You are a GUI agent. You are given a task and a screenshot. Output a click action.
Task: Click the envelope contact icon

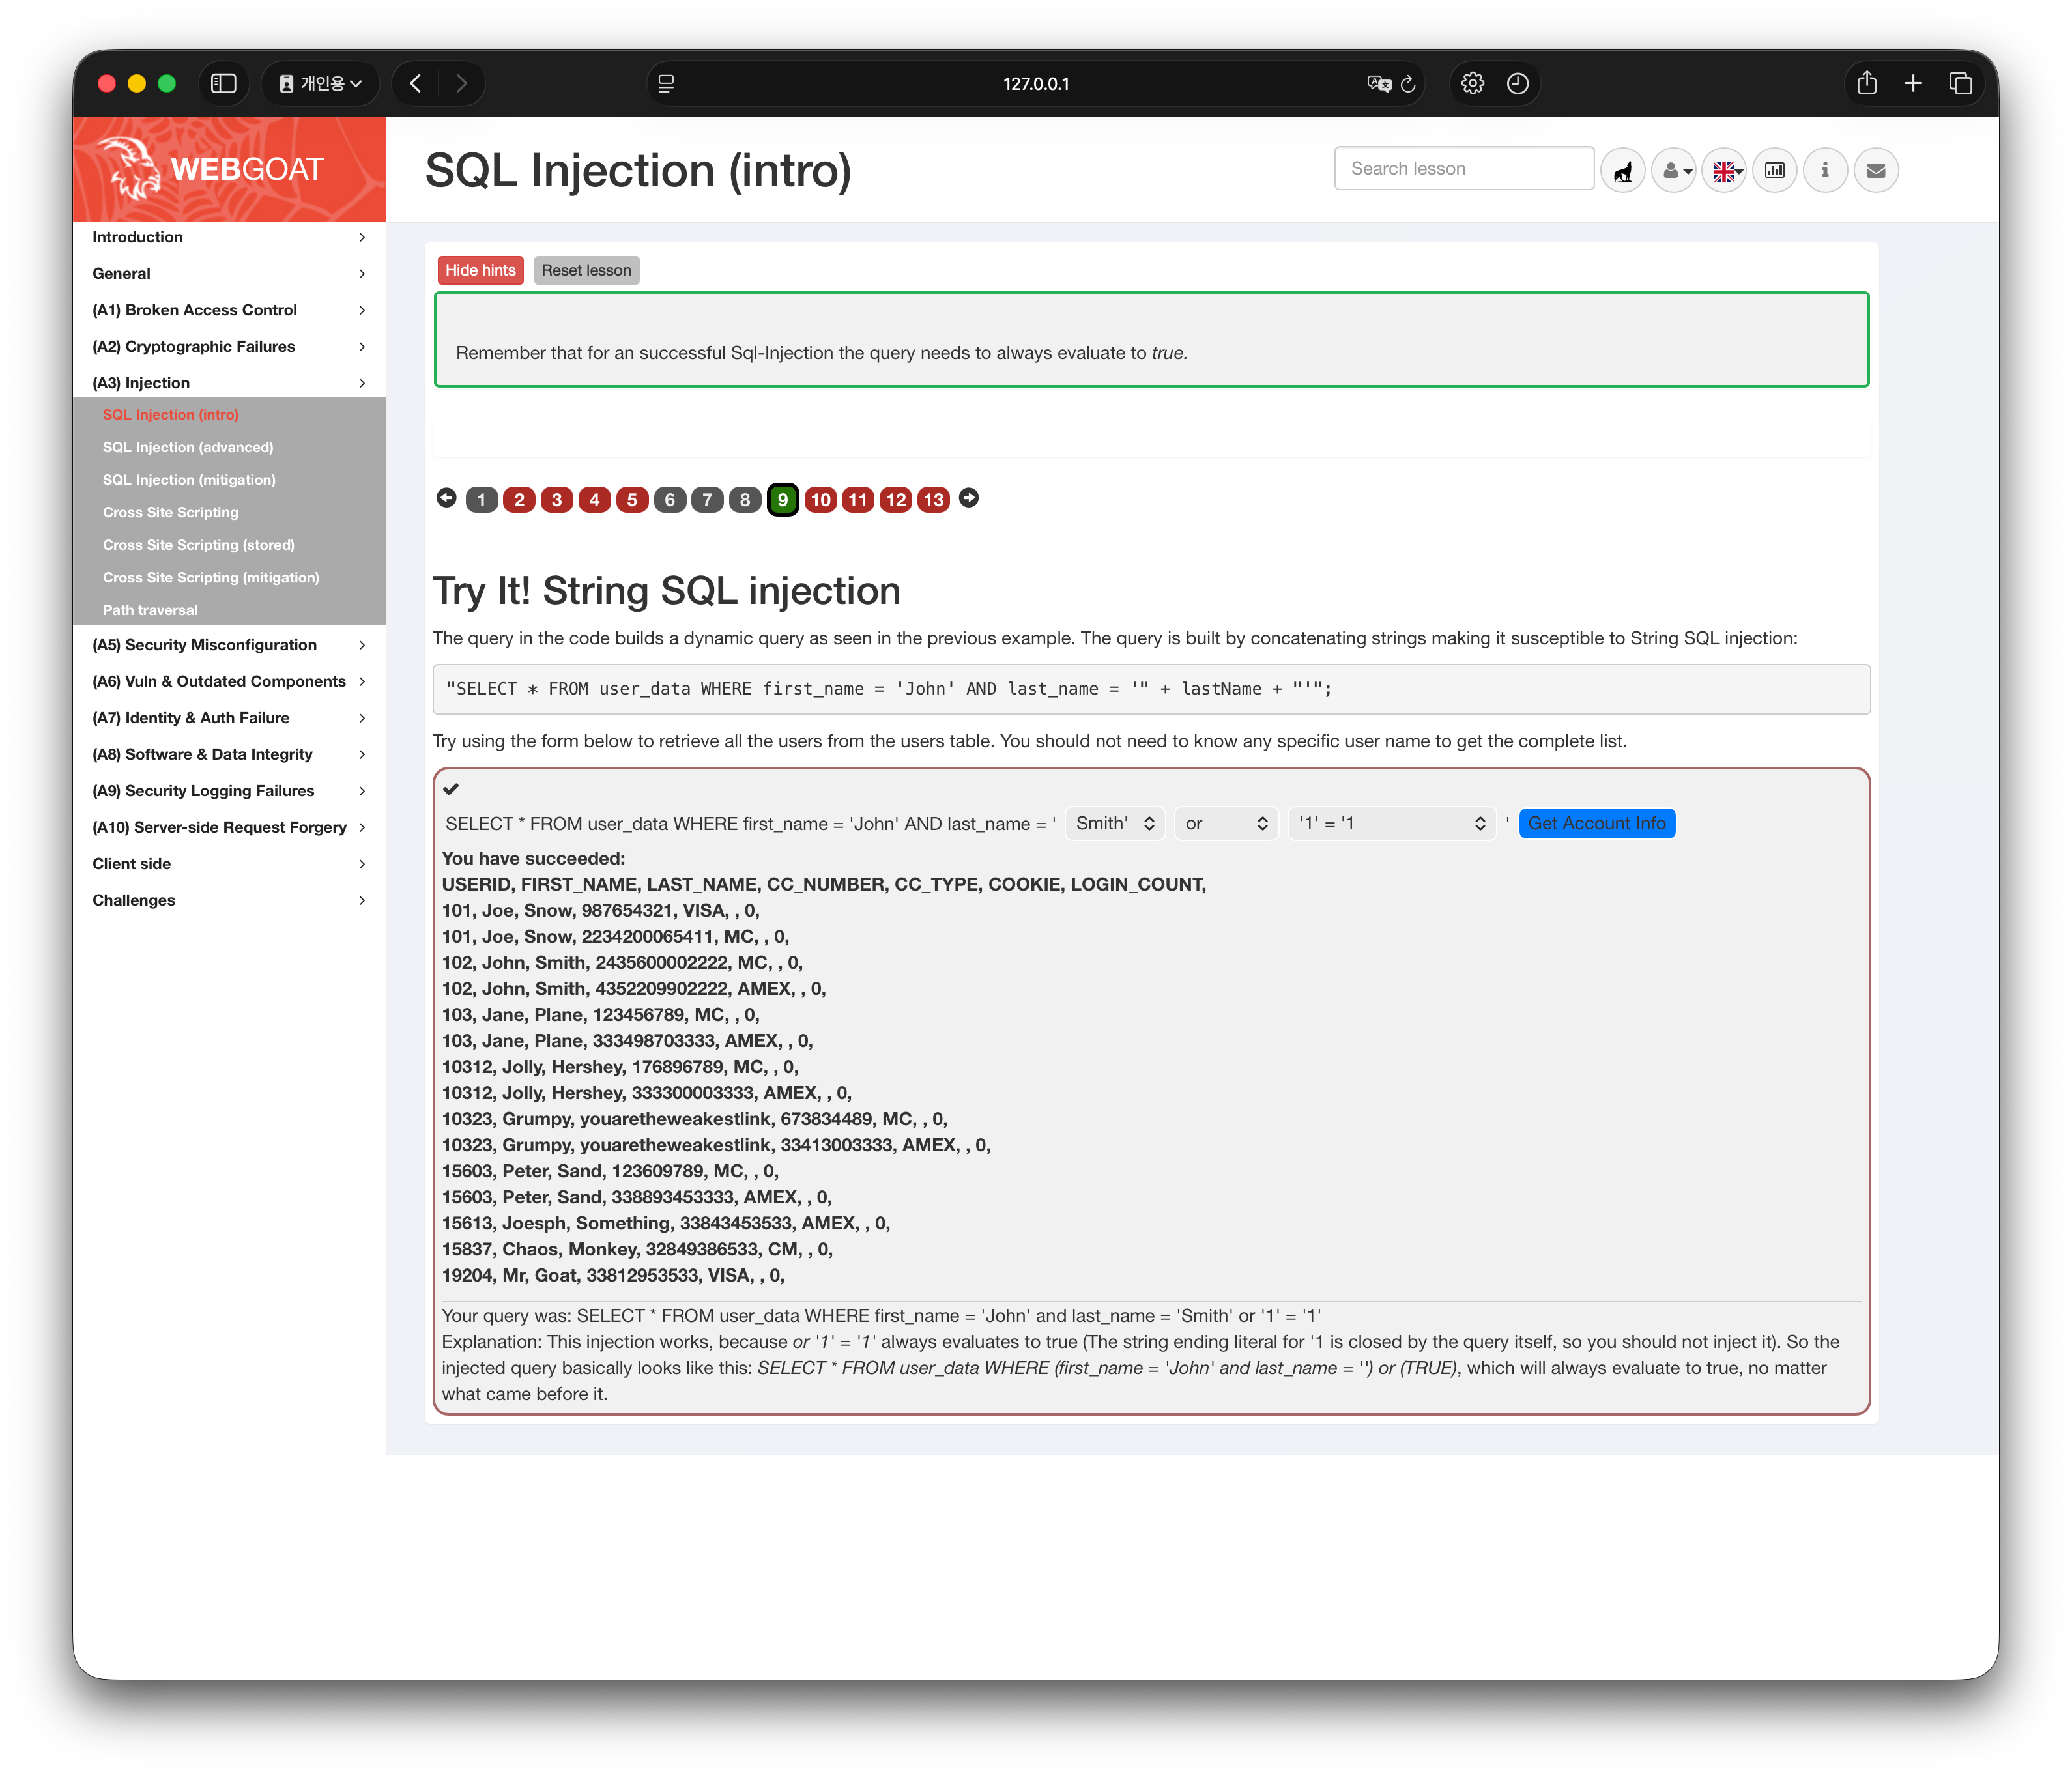[x=1876, y=170]
